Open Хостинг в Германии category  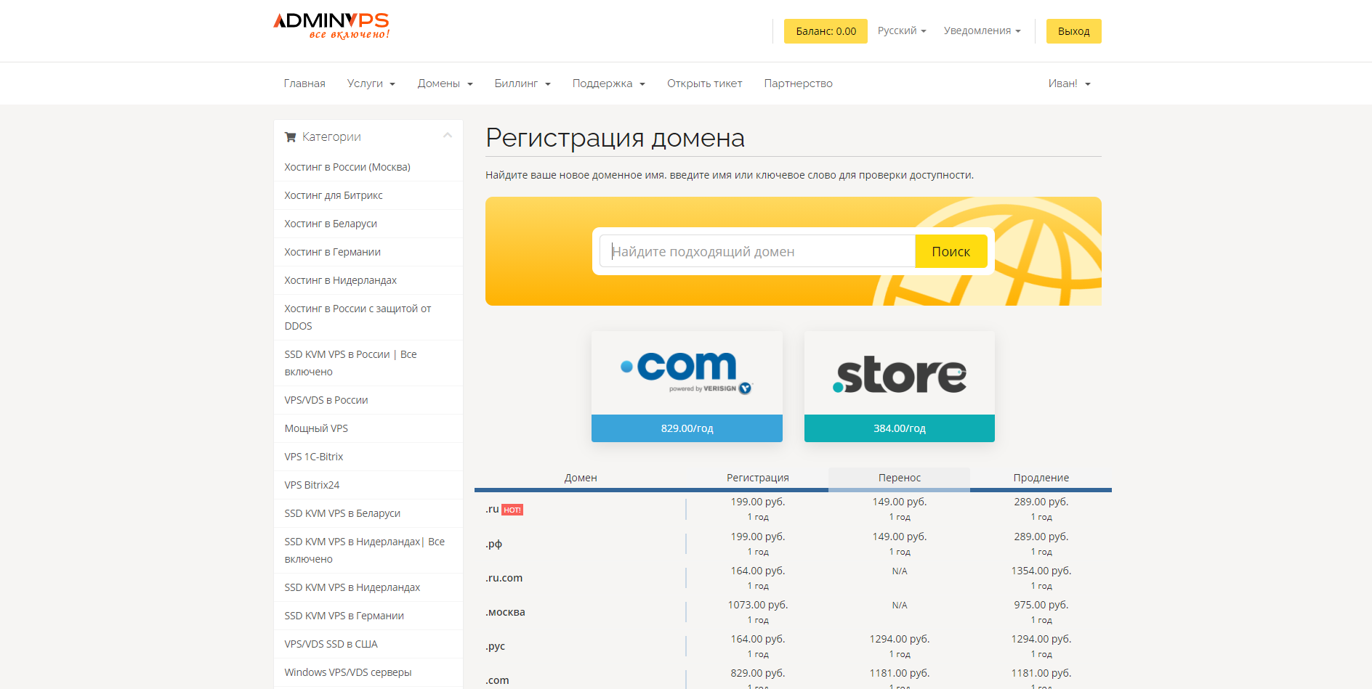[x=368, y=252]
